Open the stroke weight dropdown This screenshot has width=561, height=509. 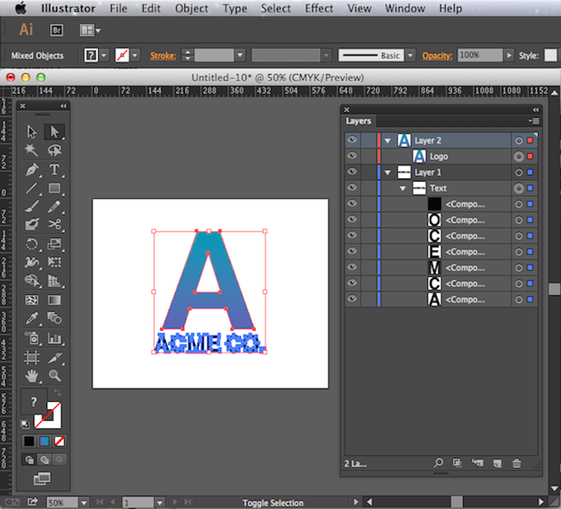click(240, 55)
